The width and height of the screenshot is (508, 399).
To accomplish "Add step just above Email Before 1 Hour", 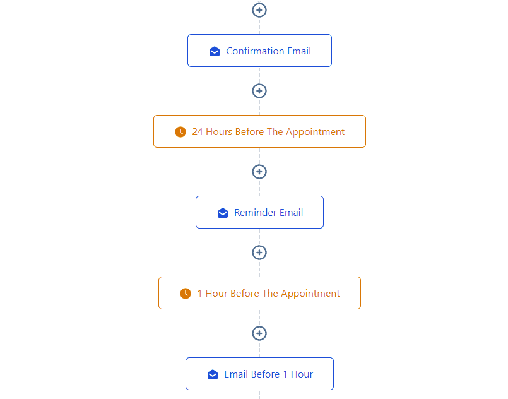I will click(259, 333).
